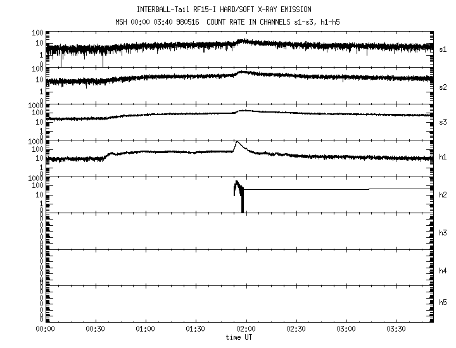Select the h1 channel label
Screen dimensions: 456x348
click(x=443, y=157)
